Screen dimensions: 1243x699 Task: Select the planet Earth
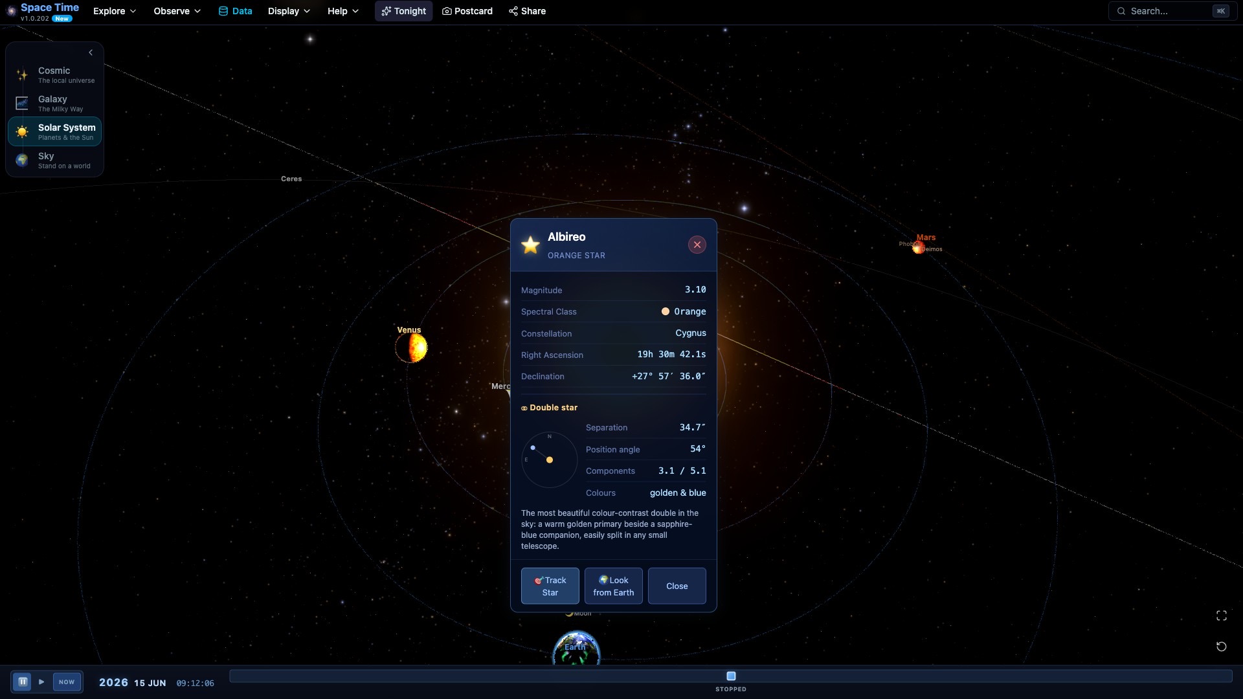576,649
